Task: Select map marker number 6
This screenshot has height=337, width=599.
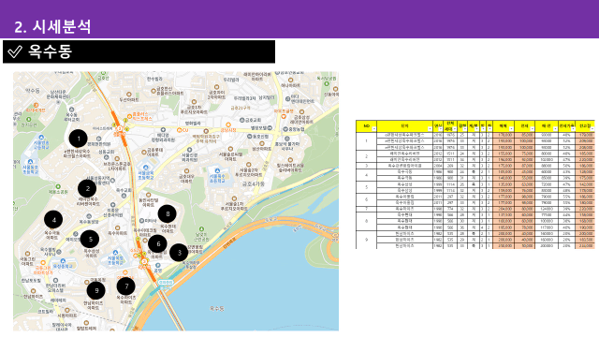Action: click(x=157, y=243)
